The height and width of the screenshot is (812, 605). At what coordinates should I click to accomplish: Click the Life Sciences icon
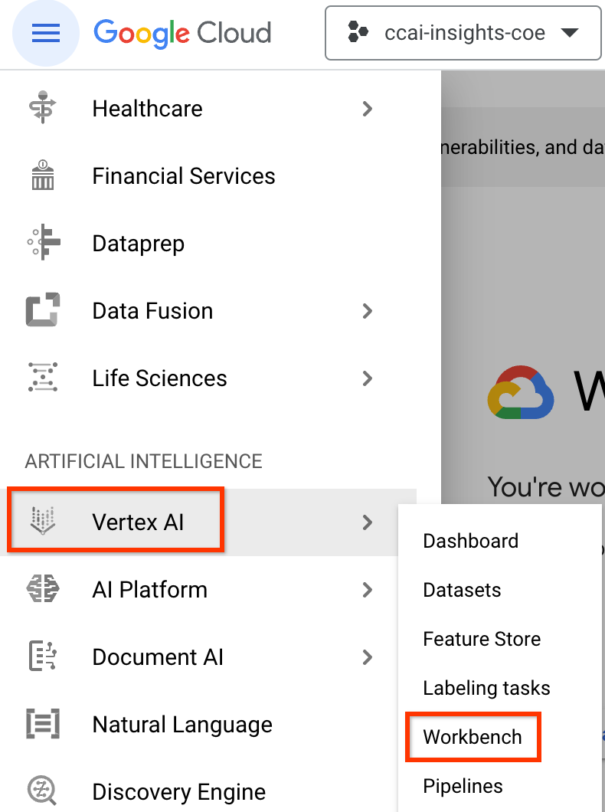click(43, 377)
